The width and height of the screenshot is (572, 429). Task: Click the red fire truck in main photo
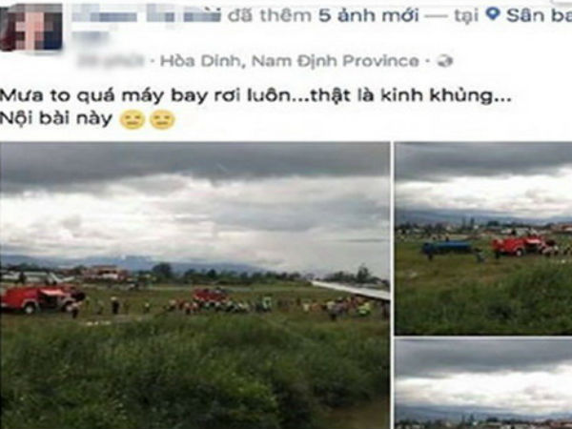click(x=42, y=298)
